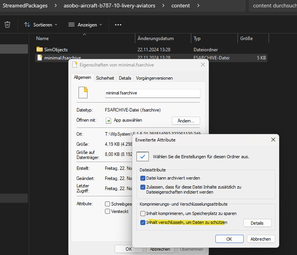Screen dimensions: 297x255
Task: Uncheck Inhalt verschlüsseln checkbox
Action: click(x=143, y=222)
